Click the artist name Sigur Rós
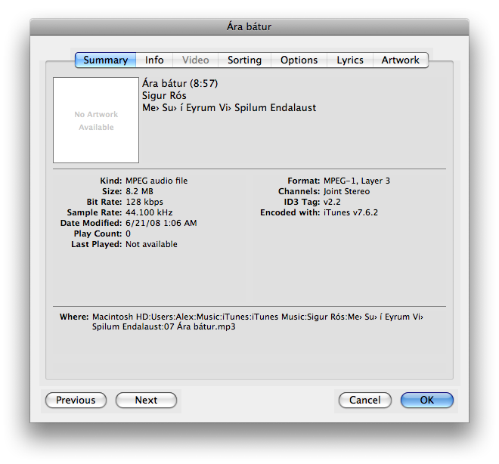Viewport: 499px width, 464px height. coord(164,95)
